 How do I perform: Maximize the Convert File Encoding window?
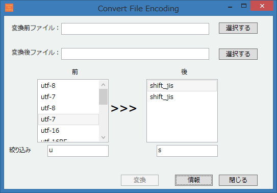244,6
